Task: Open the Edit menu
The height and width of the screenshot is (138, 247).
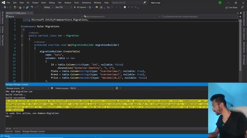Action: (x=15, y=3)
